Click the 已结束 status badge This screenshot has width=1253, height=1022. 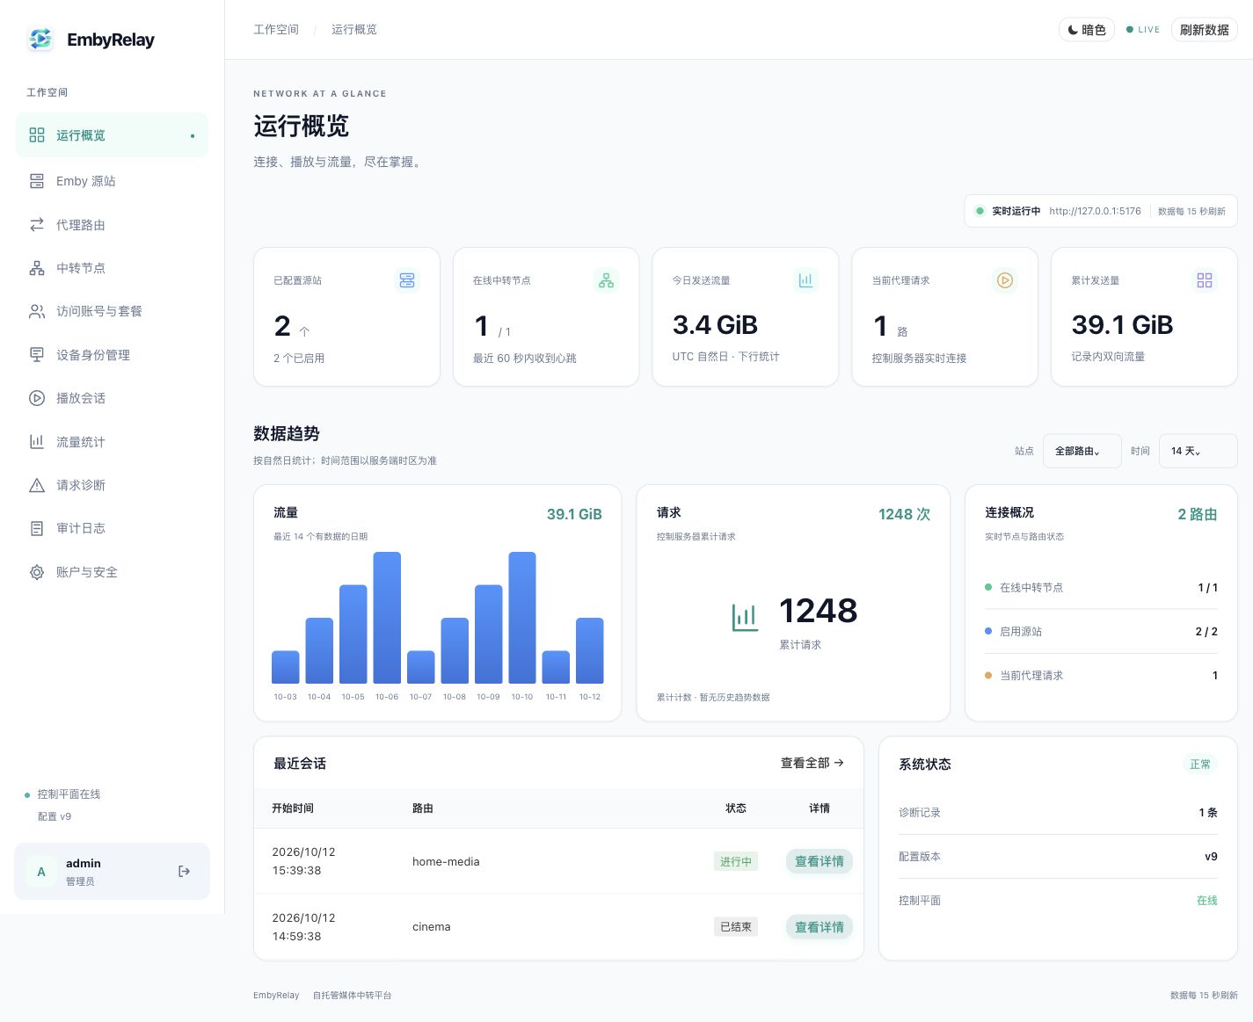point(736,927)
